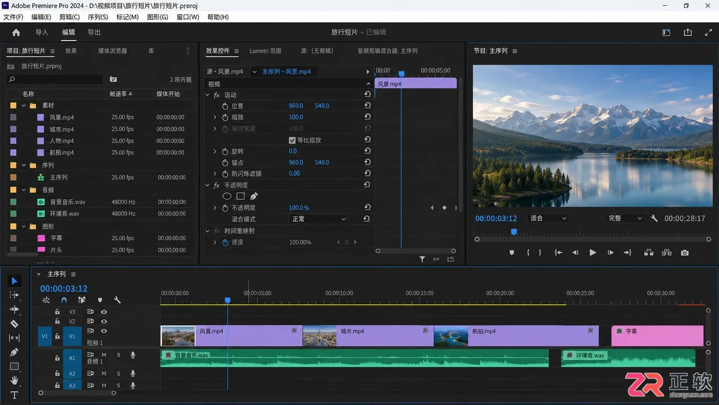
Task: Toggle stopwatch animation for 缩放
Action: coord(225,117)
